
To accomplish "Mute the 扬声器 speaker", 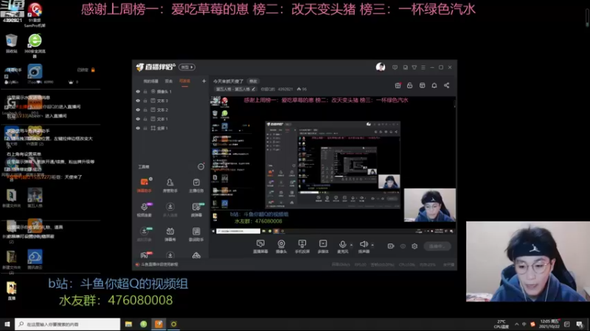I will (364, 246).
